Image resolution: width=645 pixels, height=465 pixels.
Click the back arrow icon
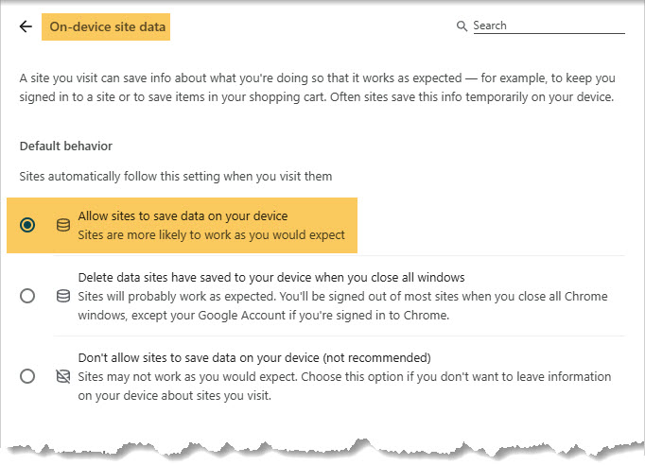tap(26, 26)
